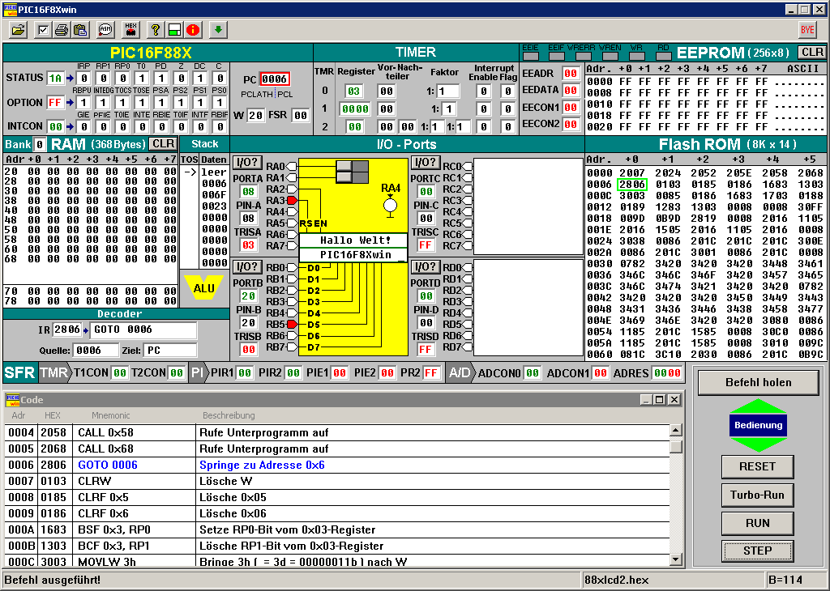Toggle the RA3 pin on port A
830x591 pixels.
click(x=293, y=200)
